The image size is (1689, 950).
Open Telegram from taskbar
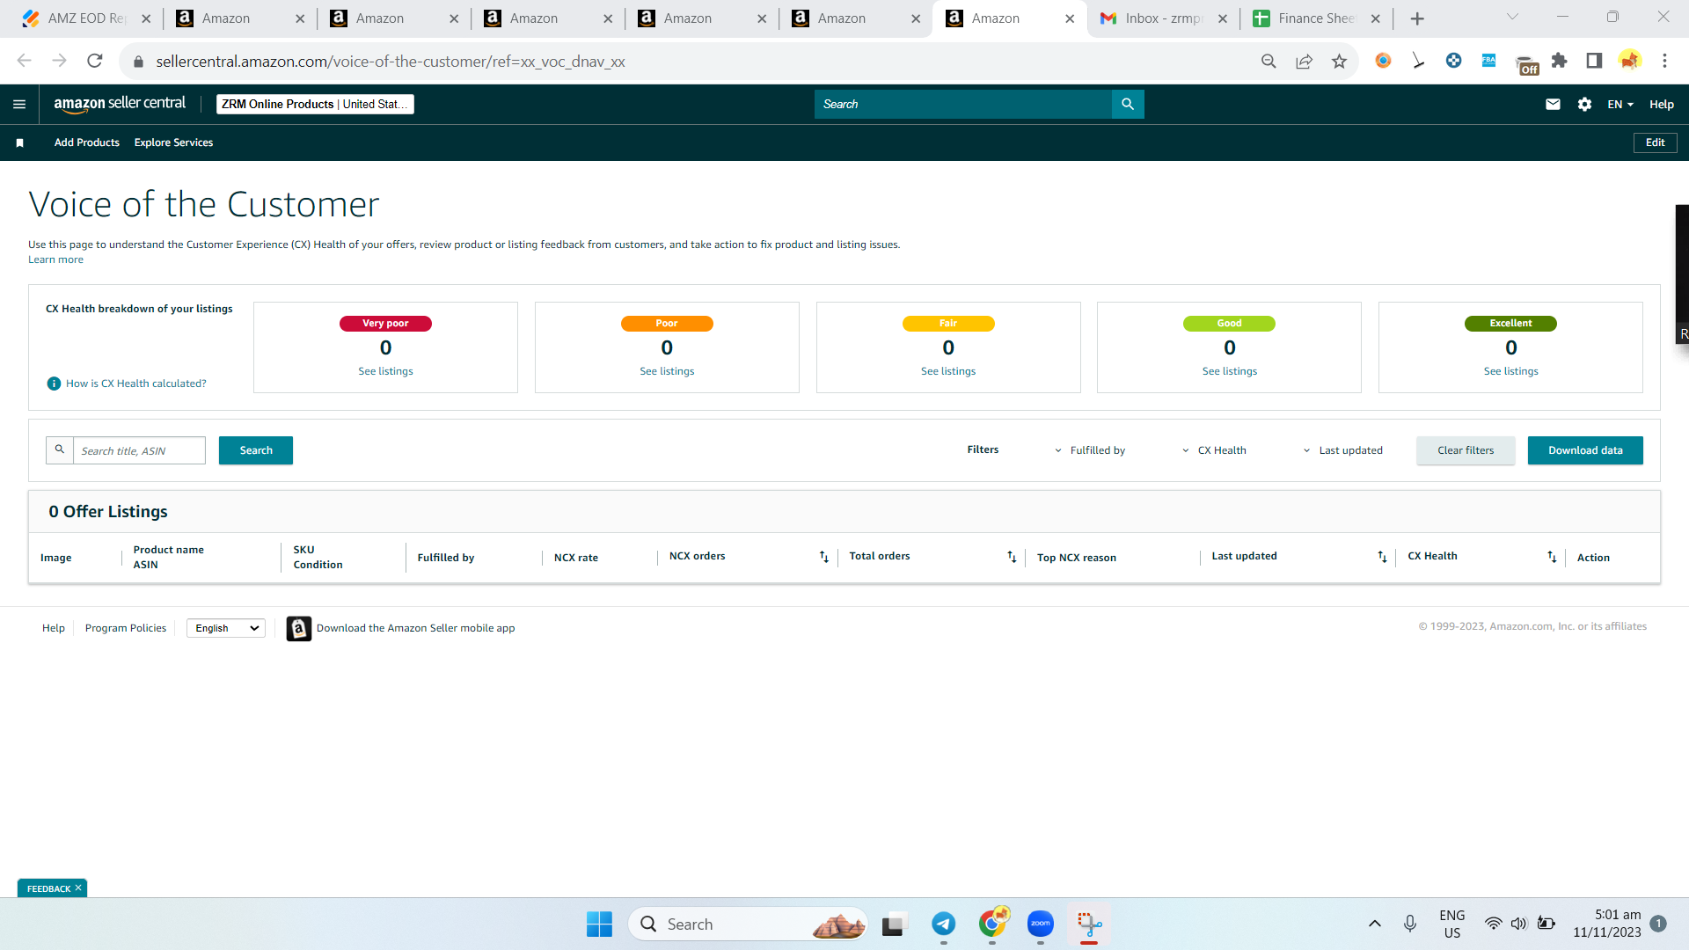pos(944,924)
